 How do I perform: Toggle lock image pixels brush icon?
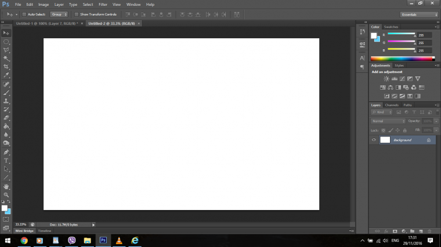(x=391, y=130)
